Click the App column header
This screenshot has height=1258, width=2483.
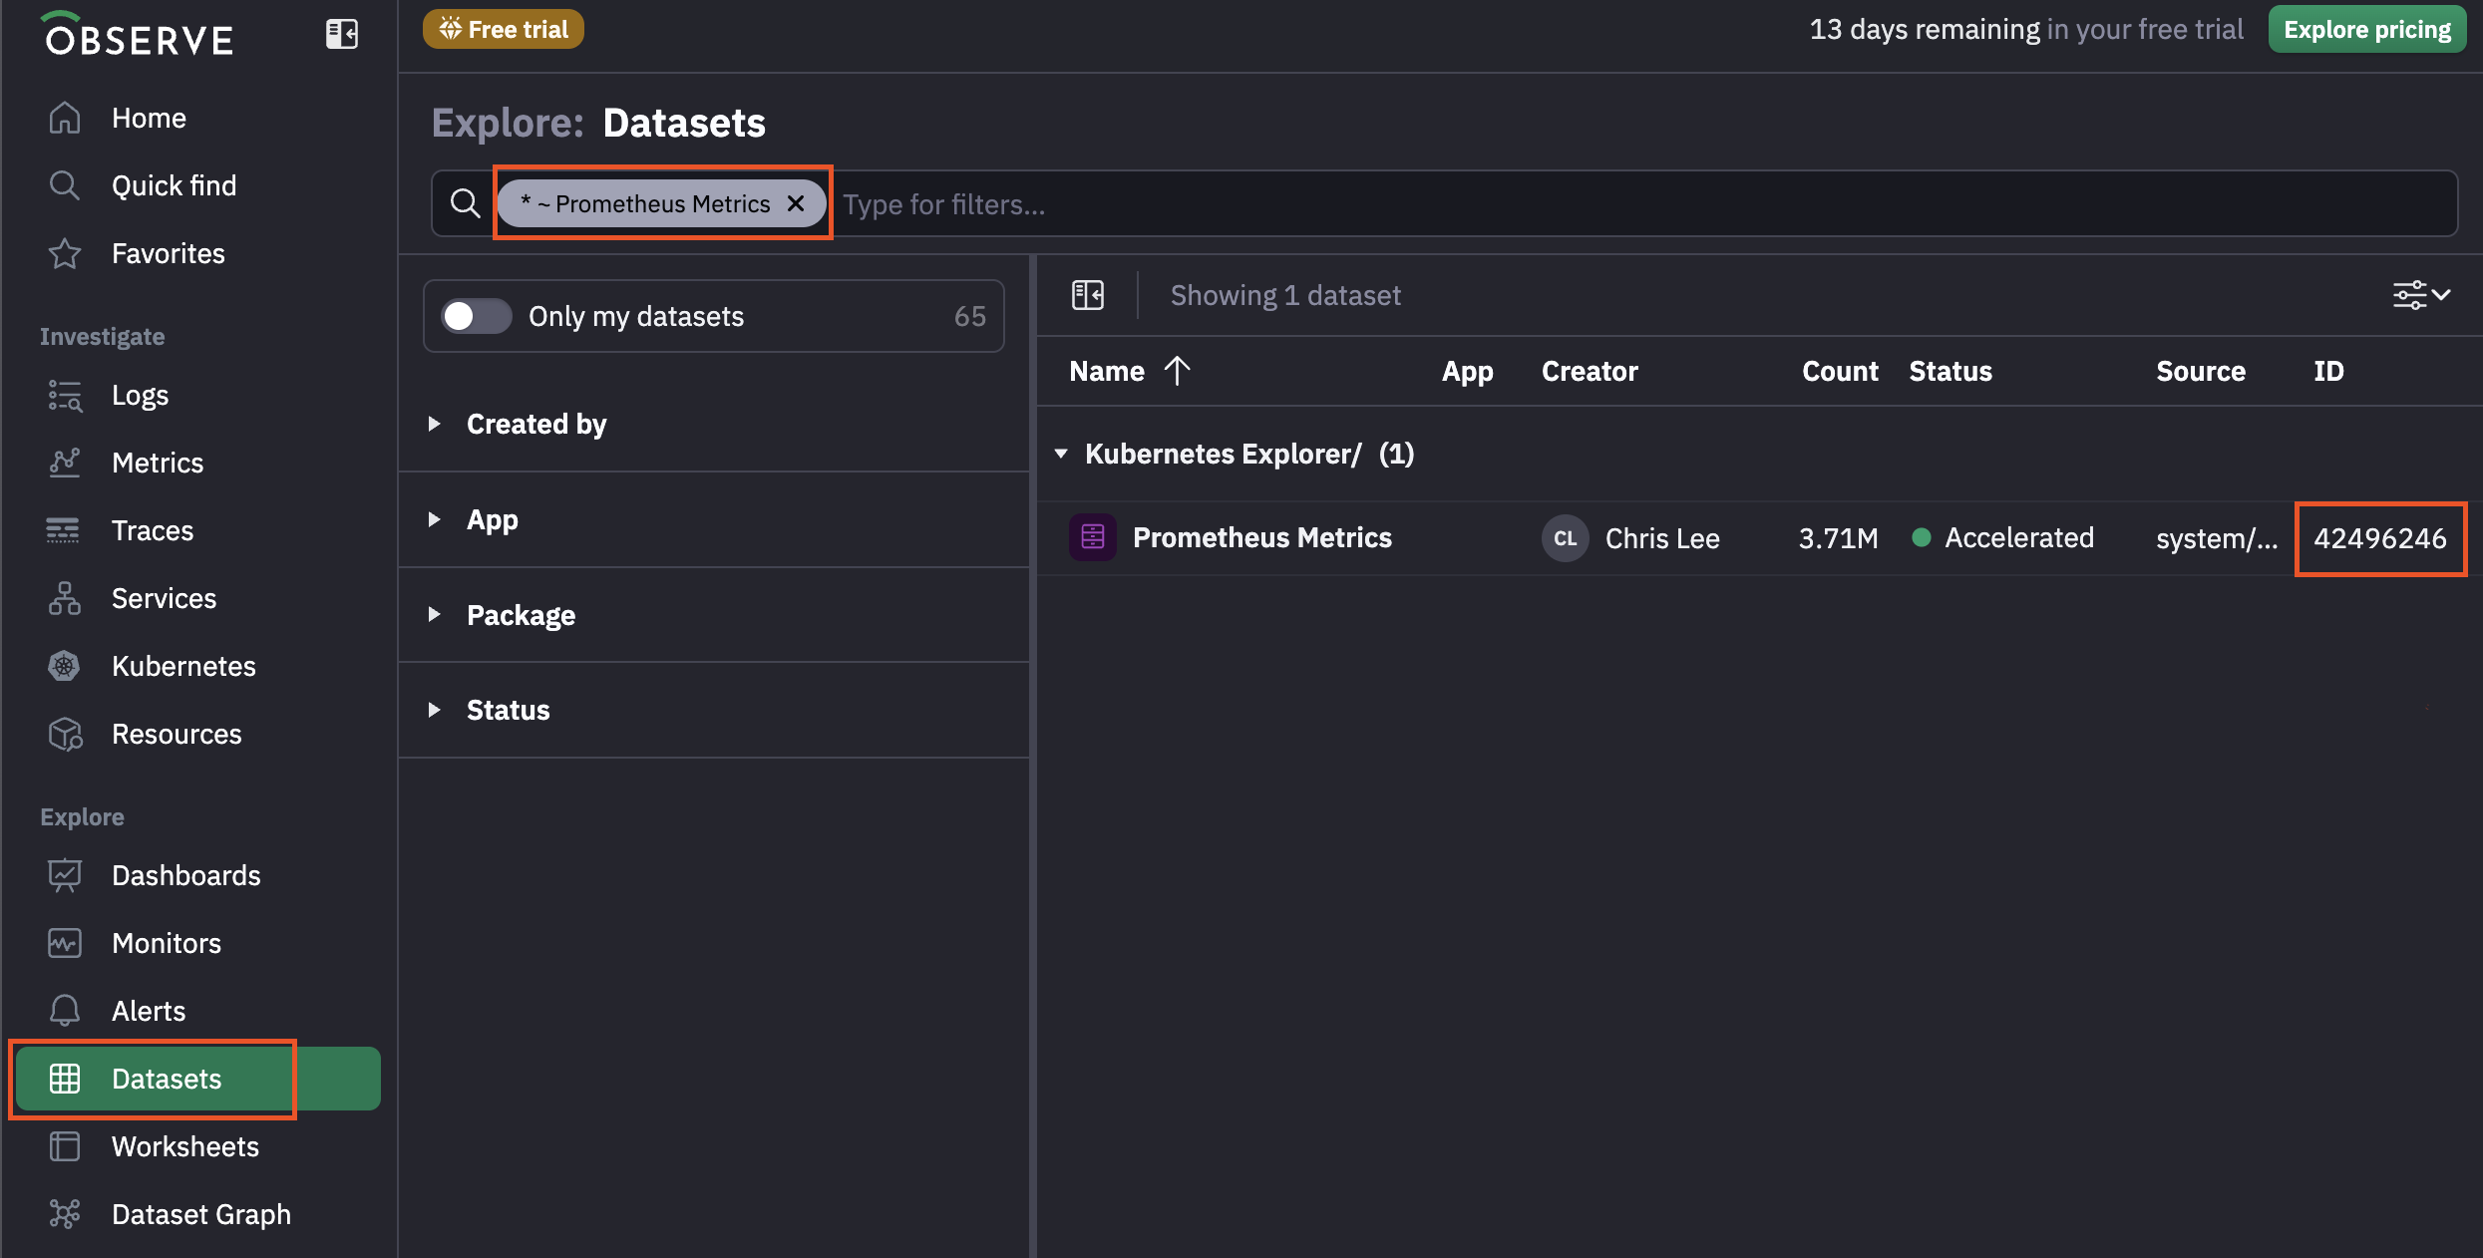point(1468,371)
